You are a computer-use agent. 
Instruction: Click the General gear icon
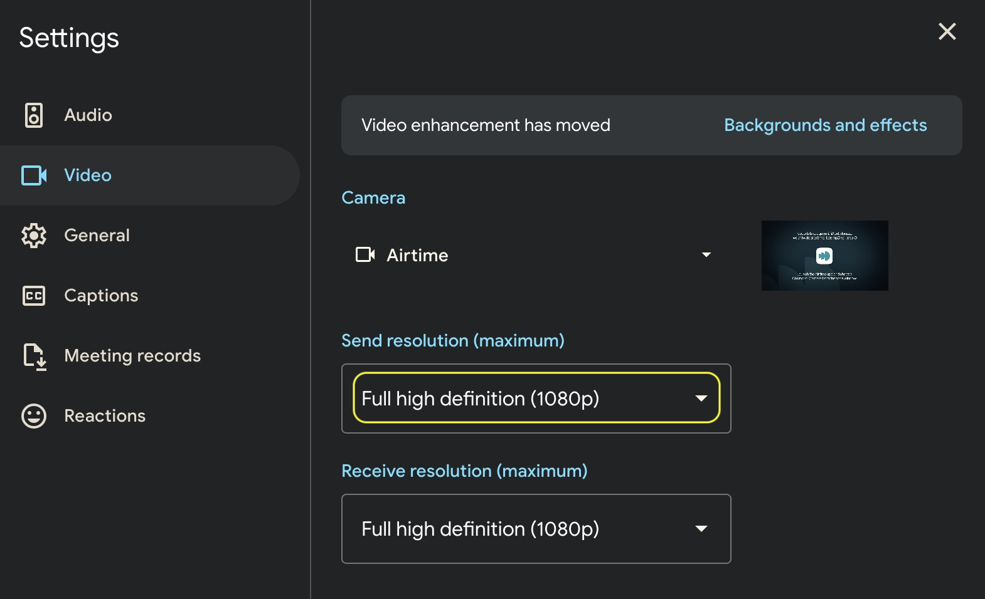(34, 236)
